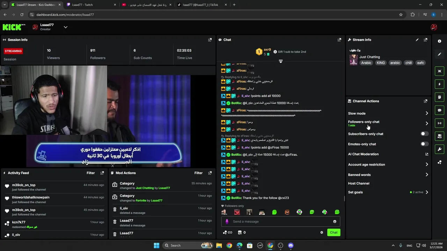
Task: Open the taskbar Search box
Action: (x=188, y=245)
